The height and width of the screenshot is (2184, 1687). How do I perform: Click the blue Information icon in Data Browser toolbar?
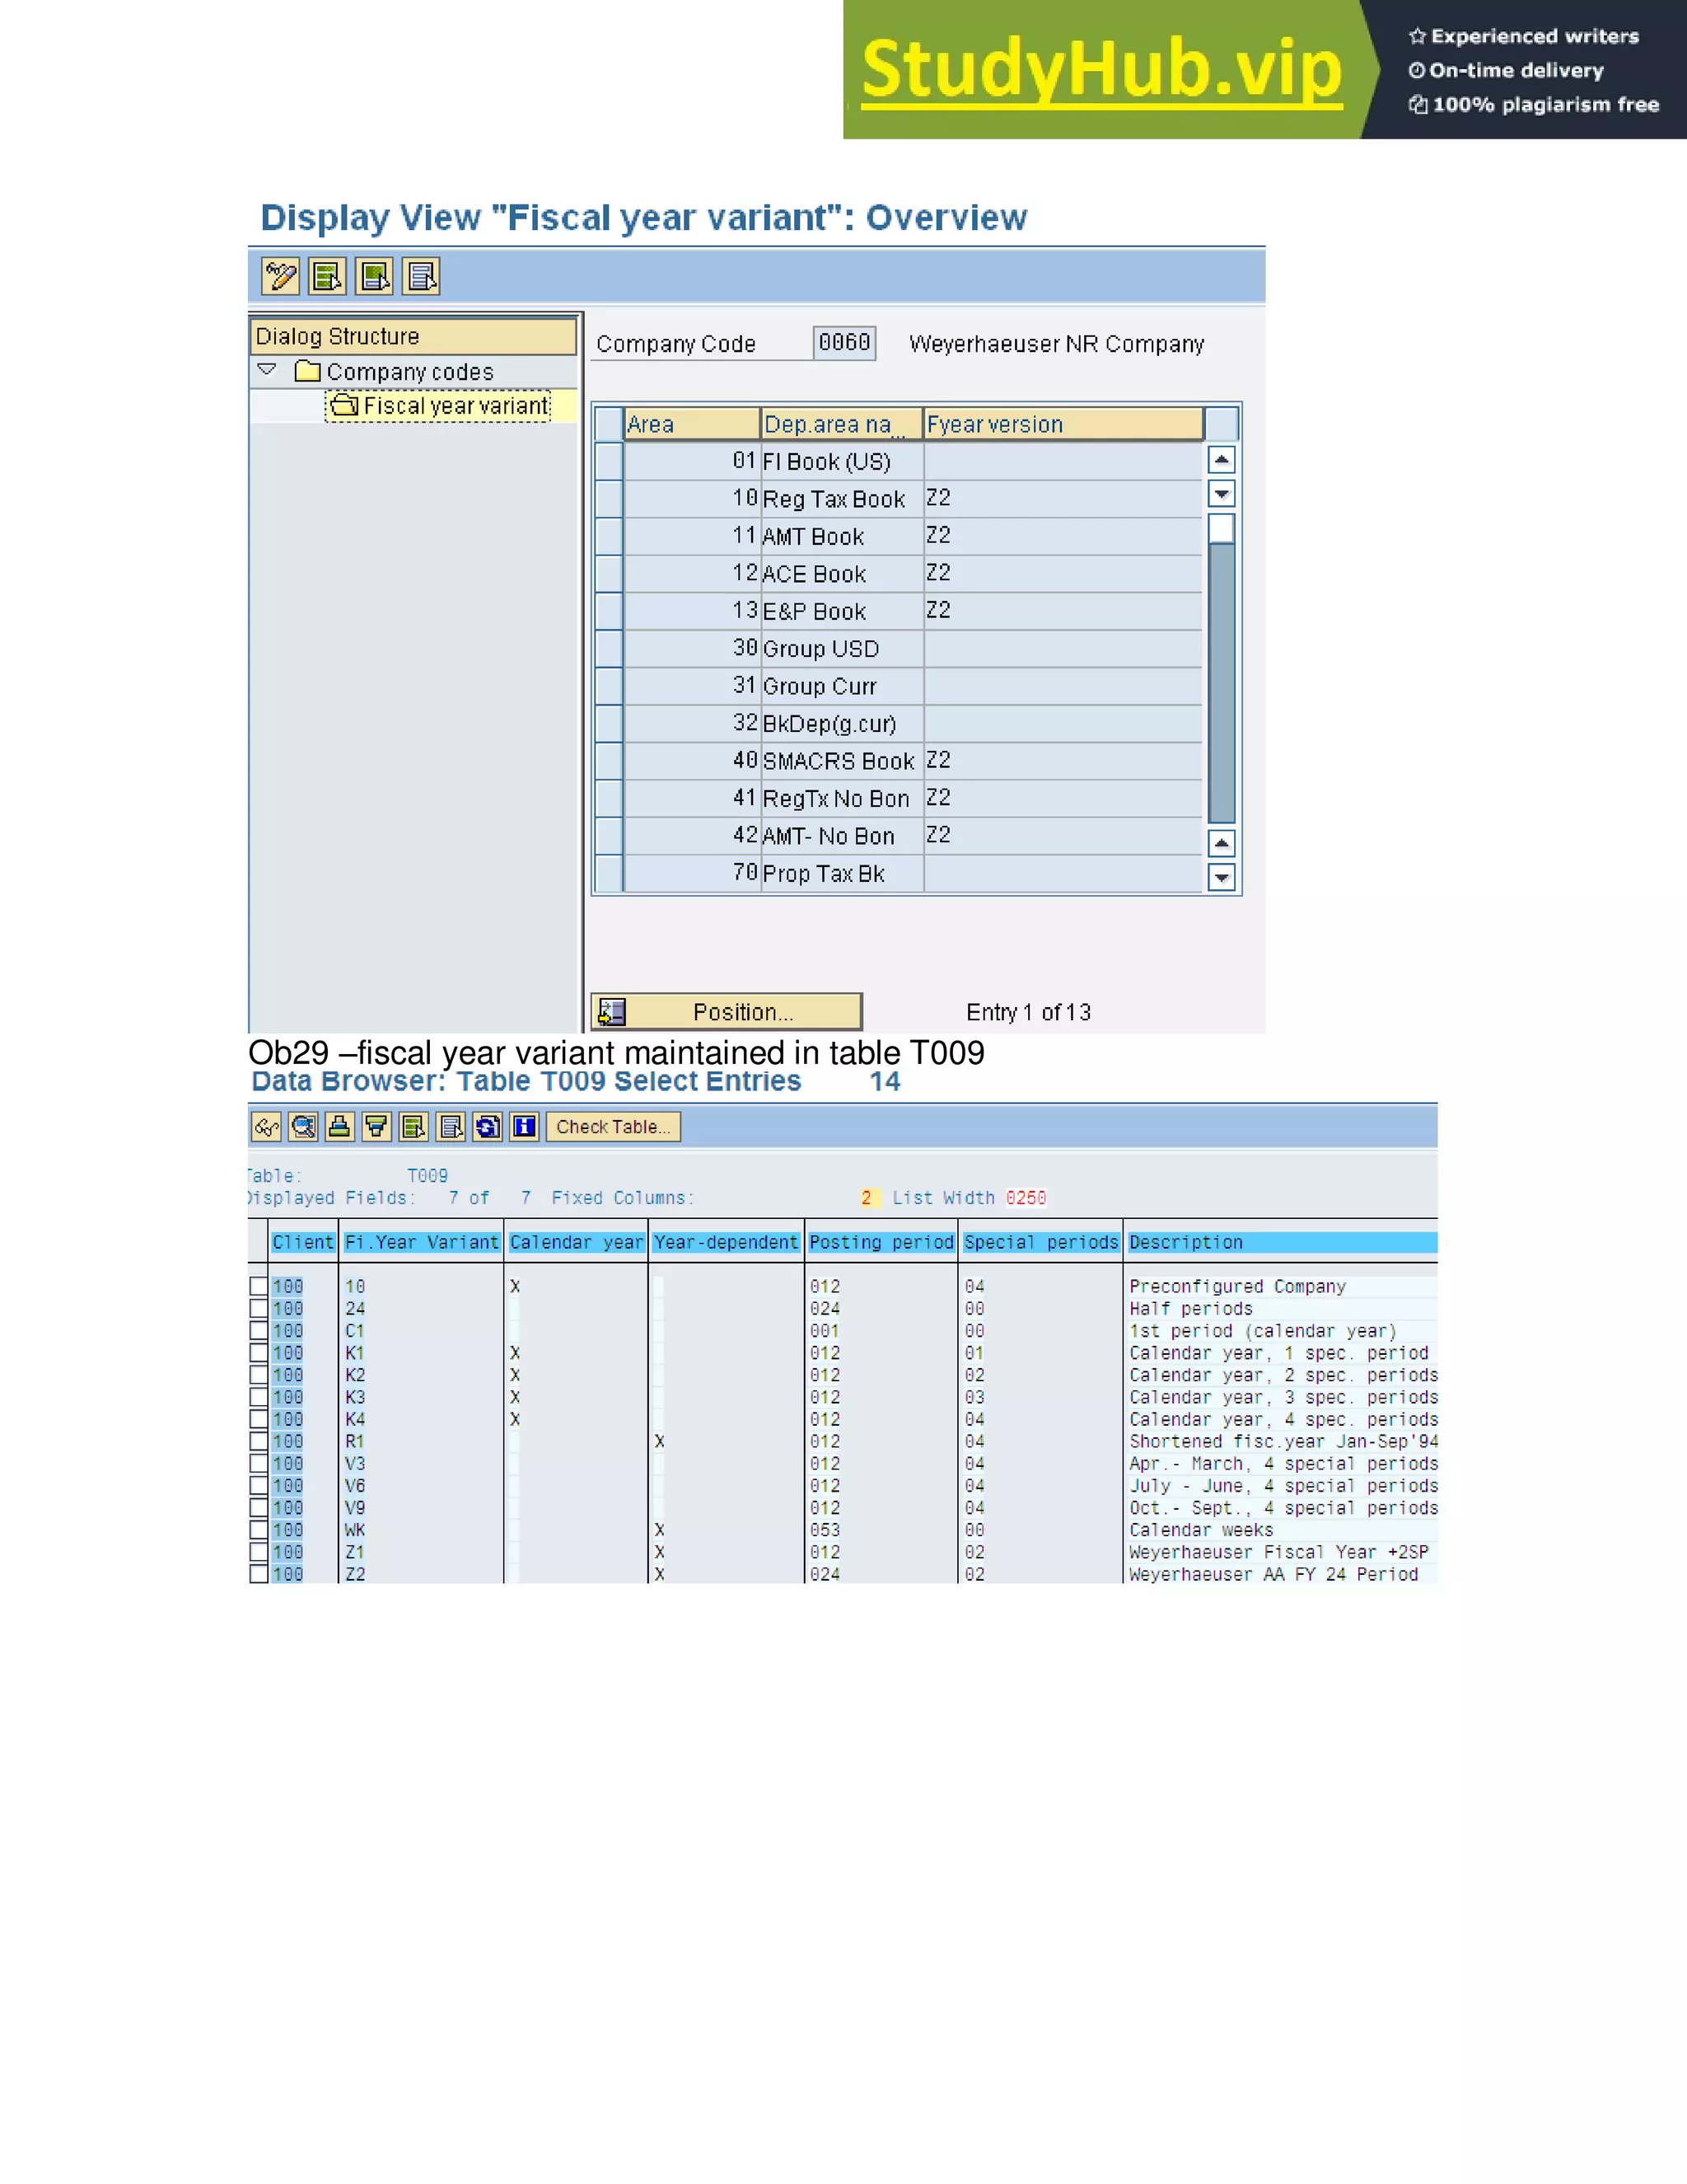point(525,1127)
